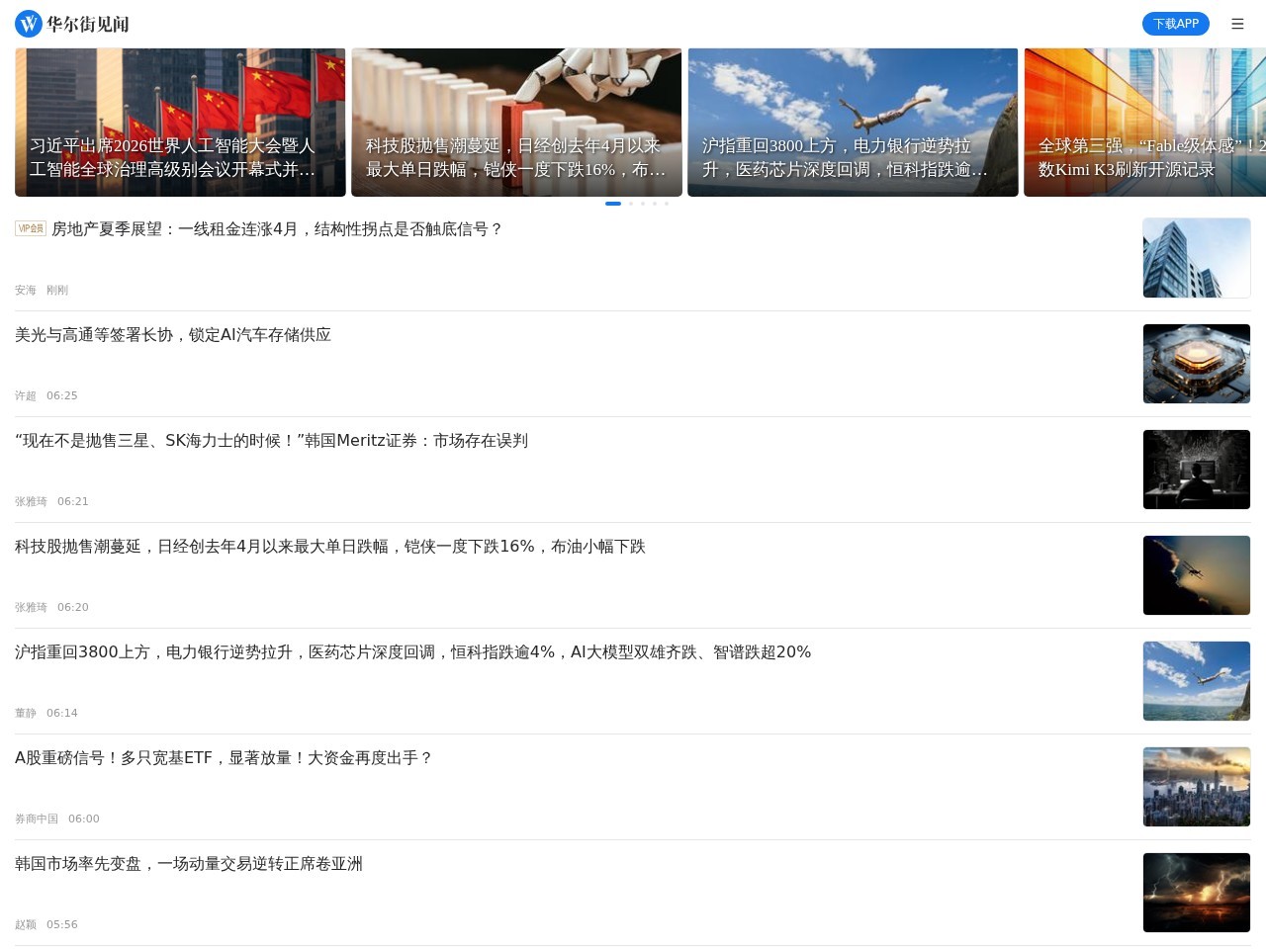Click the 下载APP button
Screen dimensions: 1266x949
pyautogui.click(x=1176, y=24)
